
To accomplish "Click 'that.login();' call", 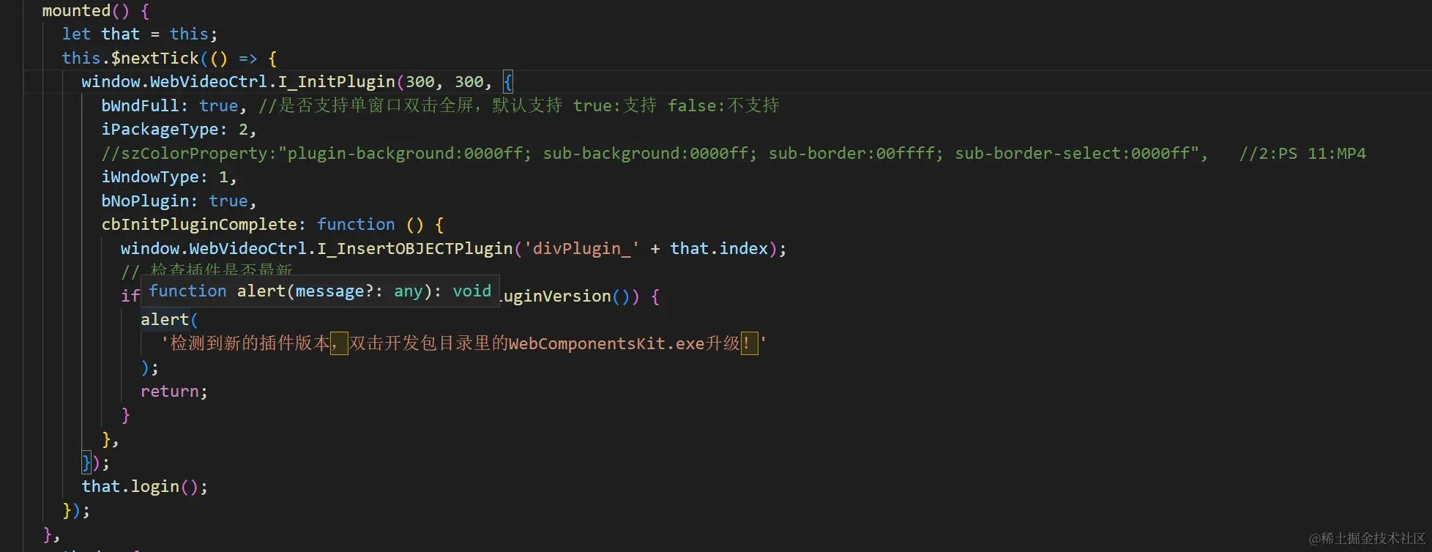I will pos(145,487).
